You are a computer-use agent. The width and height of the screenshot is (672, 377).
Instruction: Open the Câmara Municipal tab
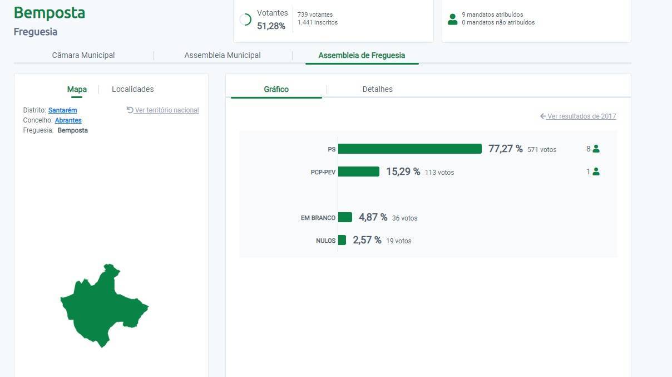83,55
